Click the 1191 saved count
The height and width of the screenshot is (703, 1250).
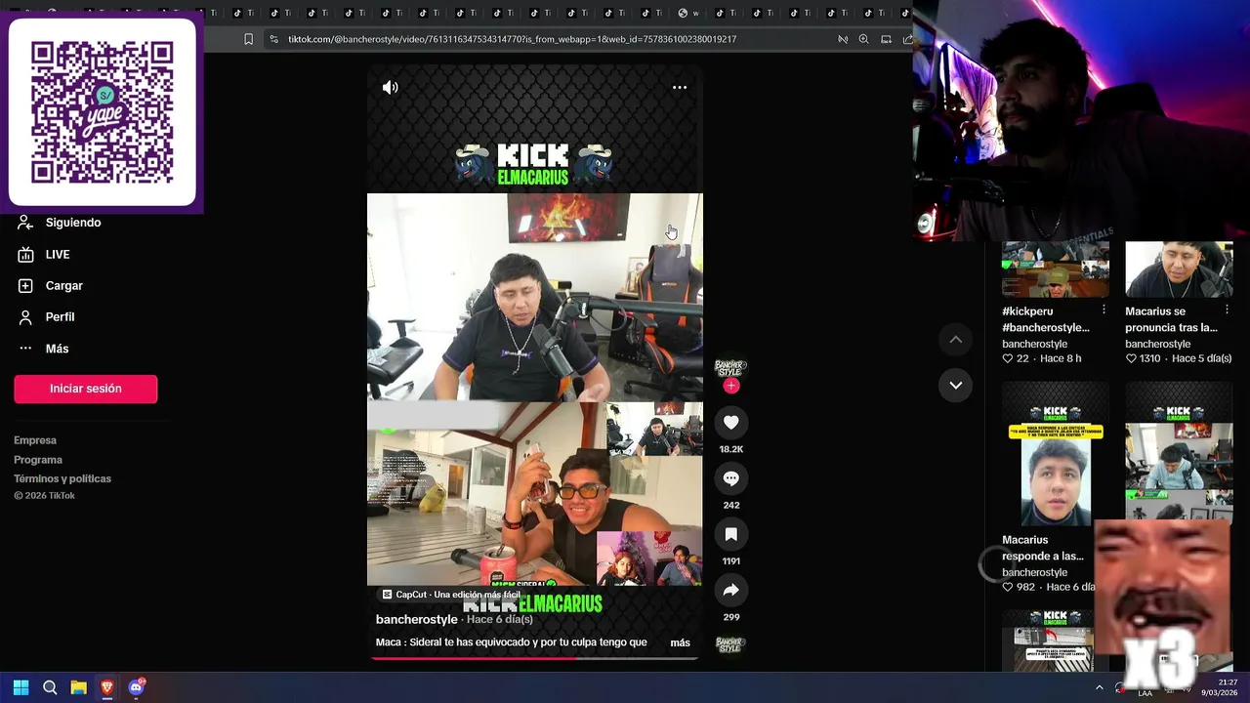tap(730, 561)
